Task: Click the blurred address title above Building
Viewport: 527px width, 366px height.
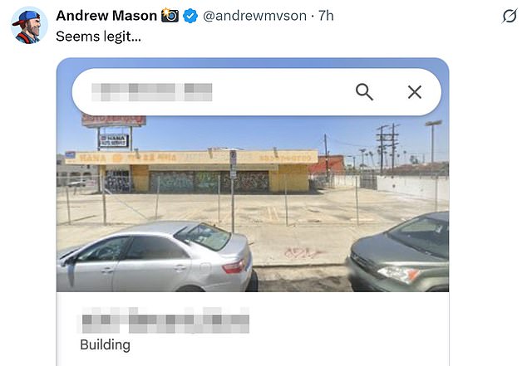Action: [165, 320]
